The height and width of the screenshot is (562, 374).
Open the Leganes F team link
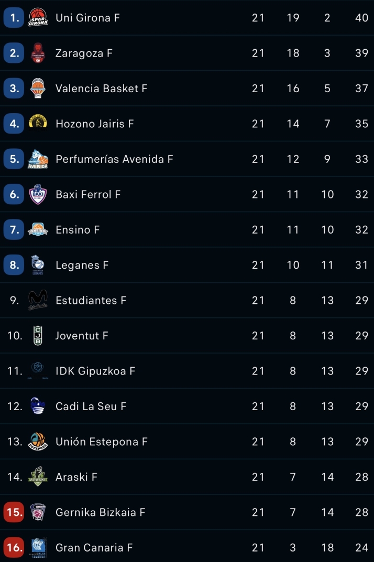pyautogui.click(x=82, y=265)
